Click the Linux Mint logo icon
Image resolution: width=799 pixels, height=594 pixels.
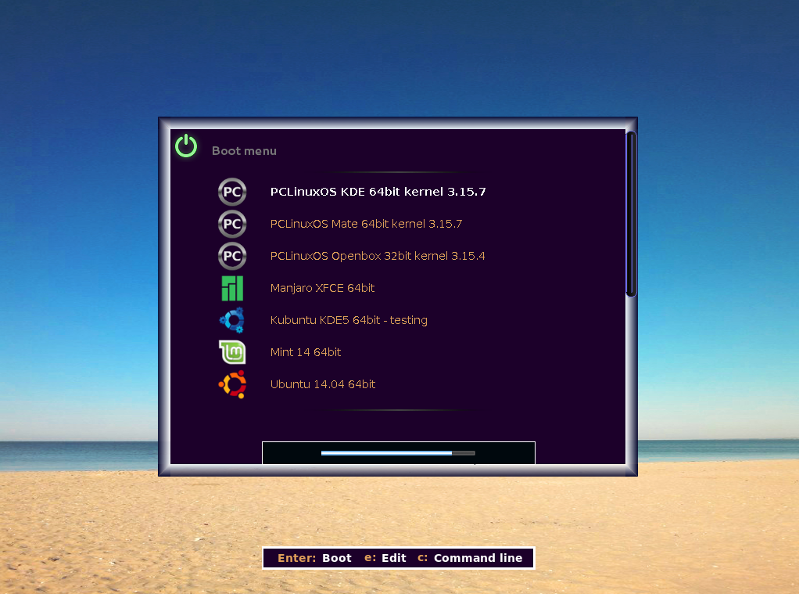pyautogui.click(x=232, y=352)
